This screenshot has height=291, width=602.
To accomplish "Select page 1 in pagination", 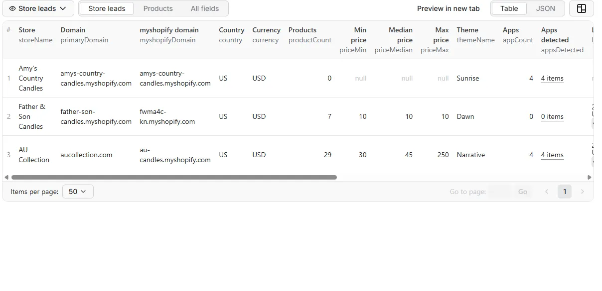I will click(x=565, y=192).
